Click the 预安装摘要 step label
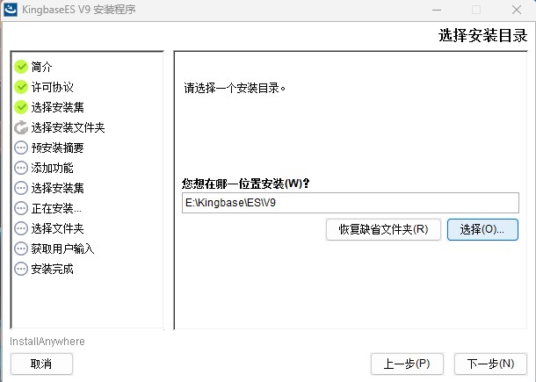Viewport: 536px width, 382px height. (x=57, y=148)
